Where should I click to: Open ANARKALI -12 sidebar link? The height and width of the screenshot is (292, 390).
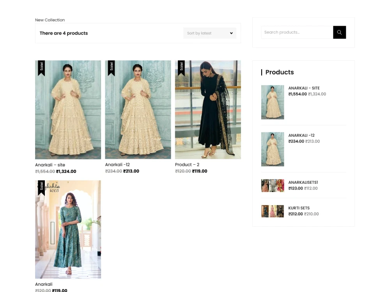click(x=301, y=135)
